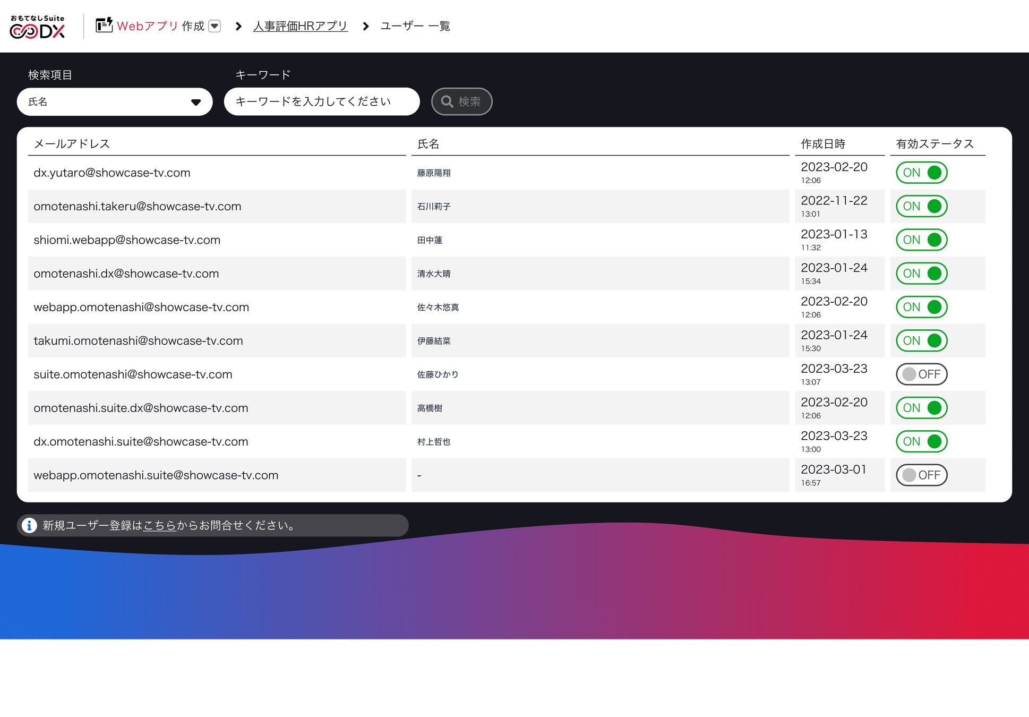Click the 作成日時 column header
1029x717 pixels.
click(x=822, y=144)
